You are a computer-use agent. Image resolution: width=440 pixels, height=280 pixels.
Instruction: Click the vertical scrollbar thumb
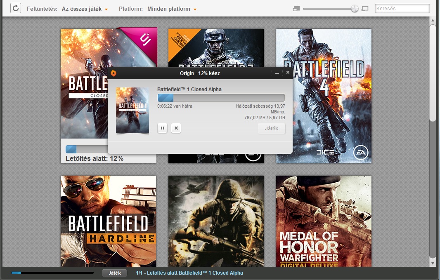pyautogui.click(x=433, y=73)
